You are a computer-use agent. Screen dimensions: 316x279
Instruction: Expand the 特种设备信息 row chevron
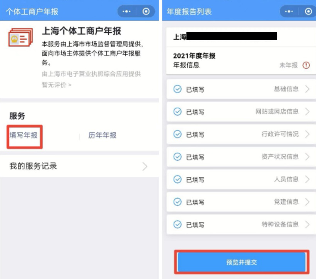pyautogui.click(x=307, y=224)
